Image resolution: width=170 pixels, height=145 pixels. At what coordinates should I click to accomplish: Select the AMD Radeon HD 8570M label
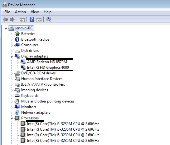click(x=47, y=62)
